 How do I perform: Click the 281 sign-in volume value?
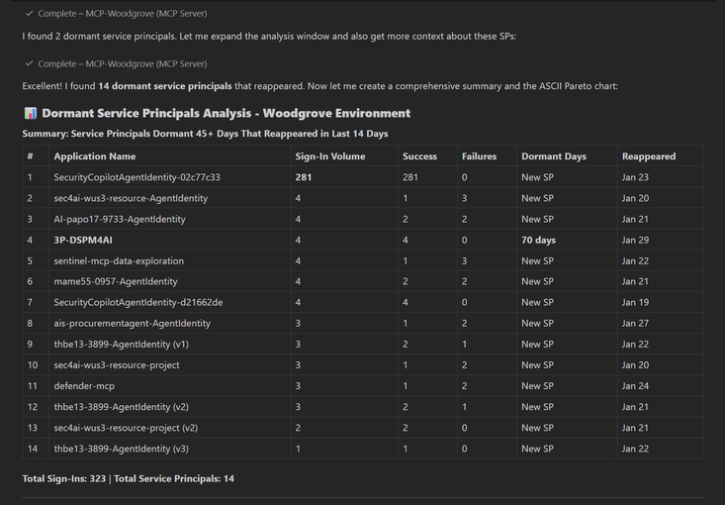point(304,177)
